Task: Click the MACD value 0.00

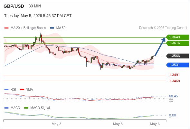Action: pyautogui.click(x=172, y=115)
